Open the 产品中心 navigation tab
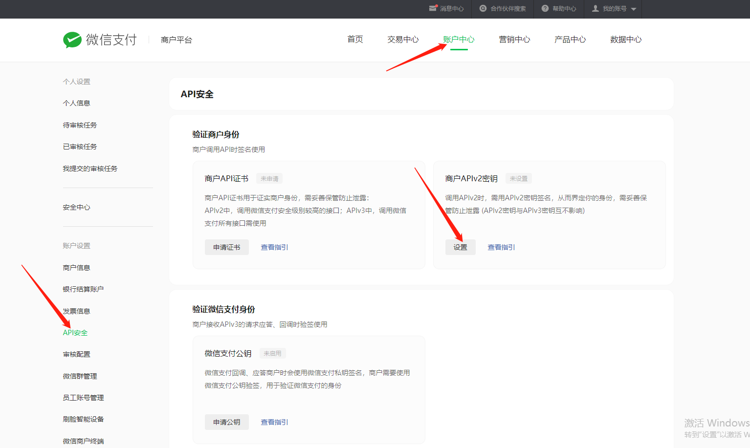 click(570, 40)
